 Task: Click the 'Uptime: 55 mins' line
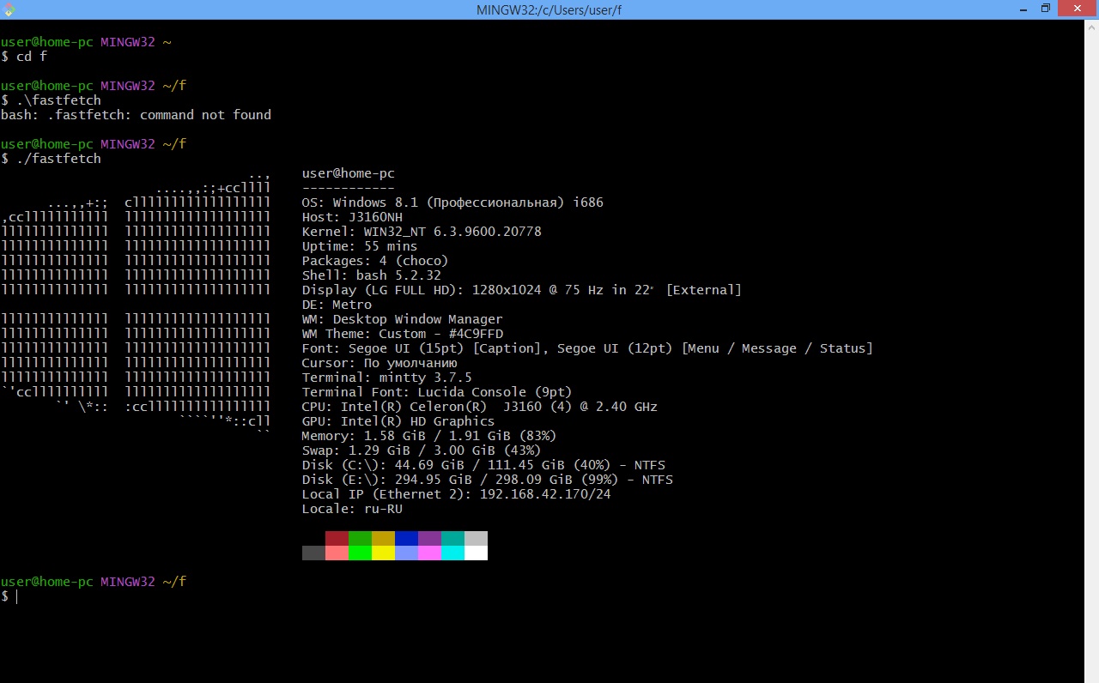360,246
